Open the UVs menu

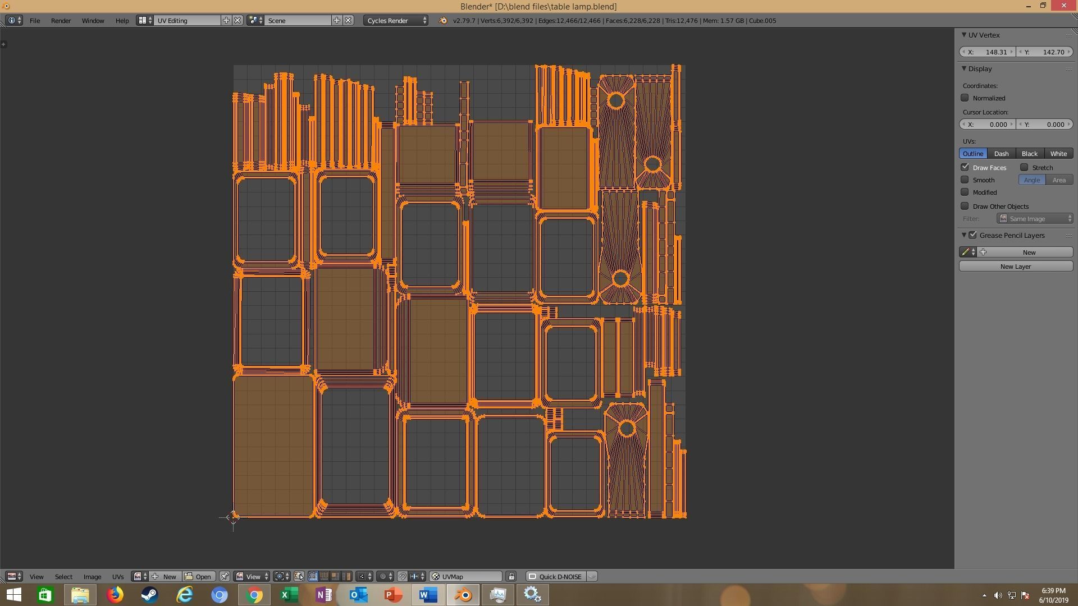pos(117,576)
